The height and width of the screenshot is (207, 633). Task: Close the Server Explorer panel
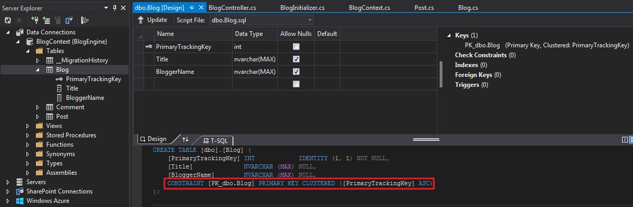coord(123,8)
